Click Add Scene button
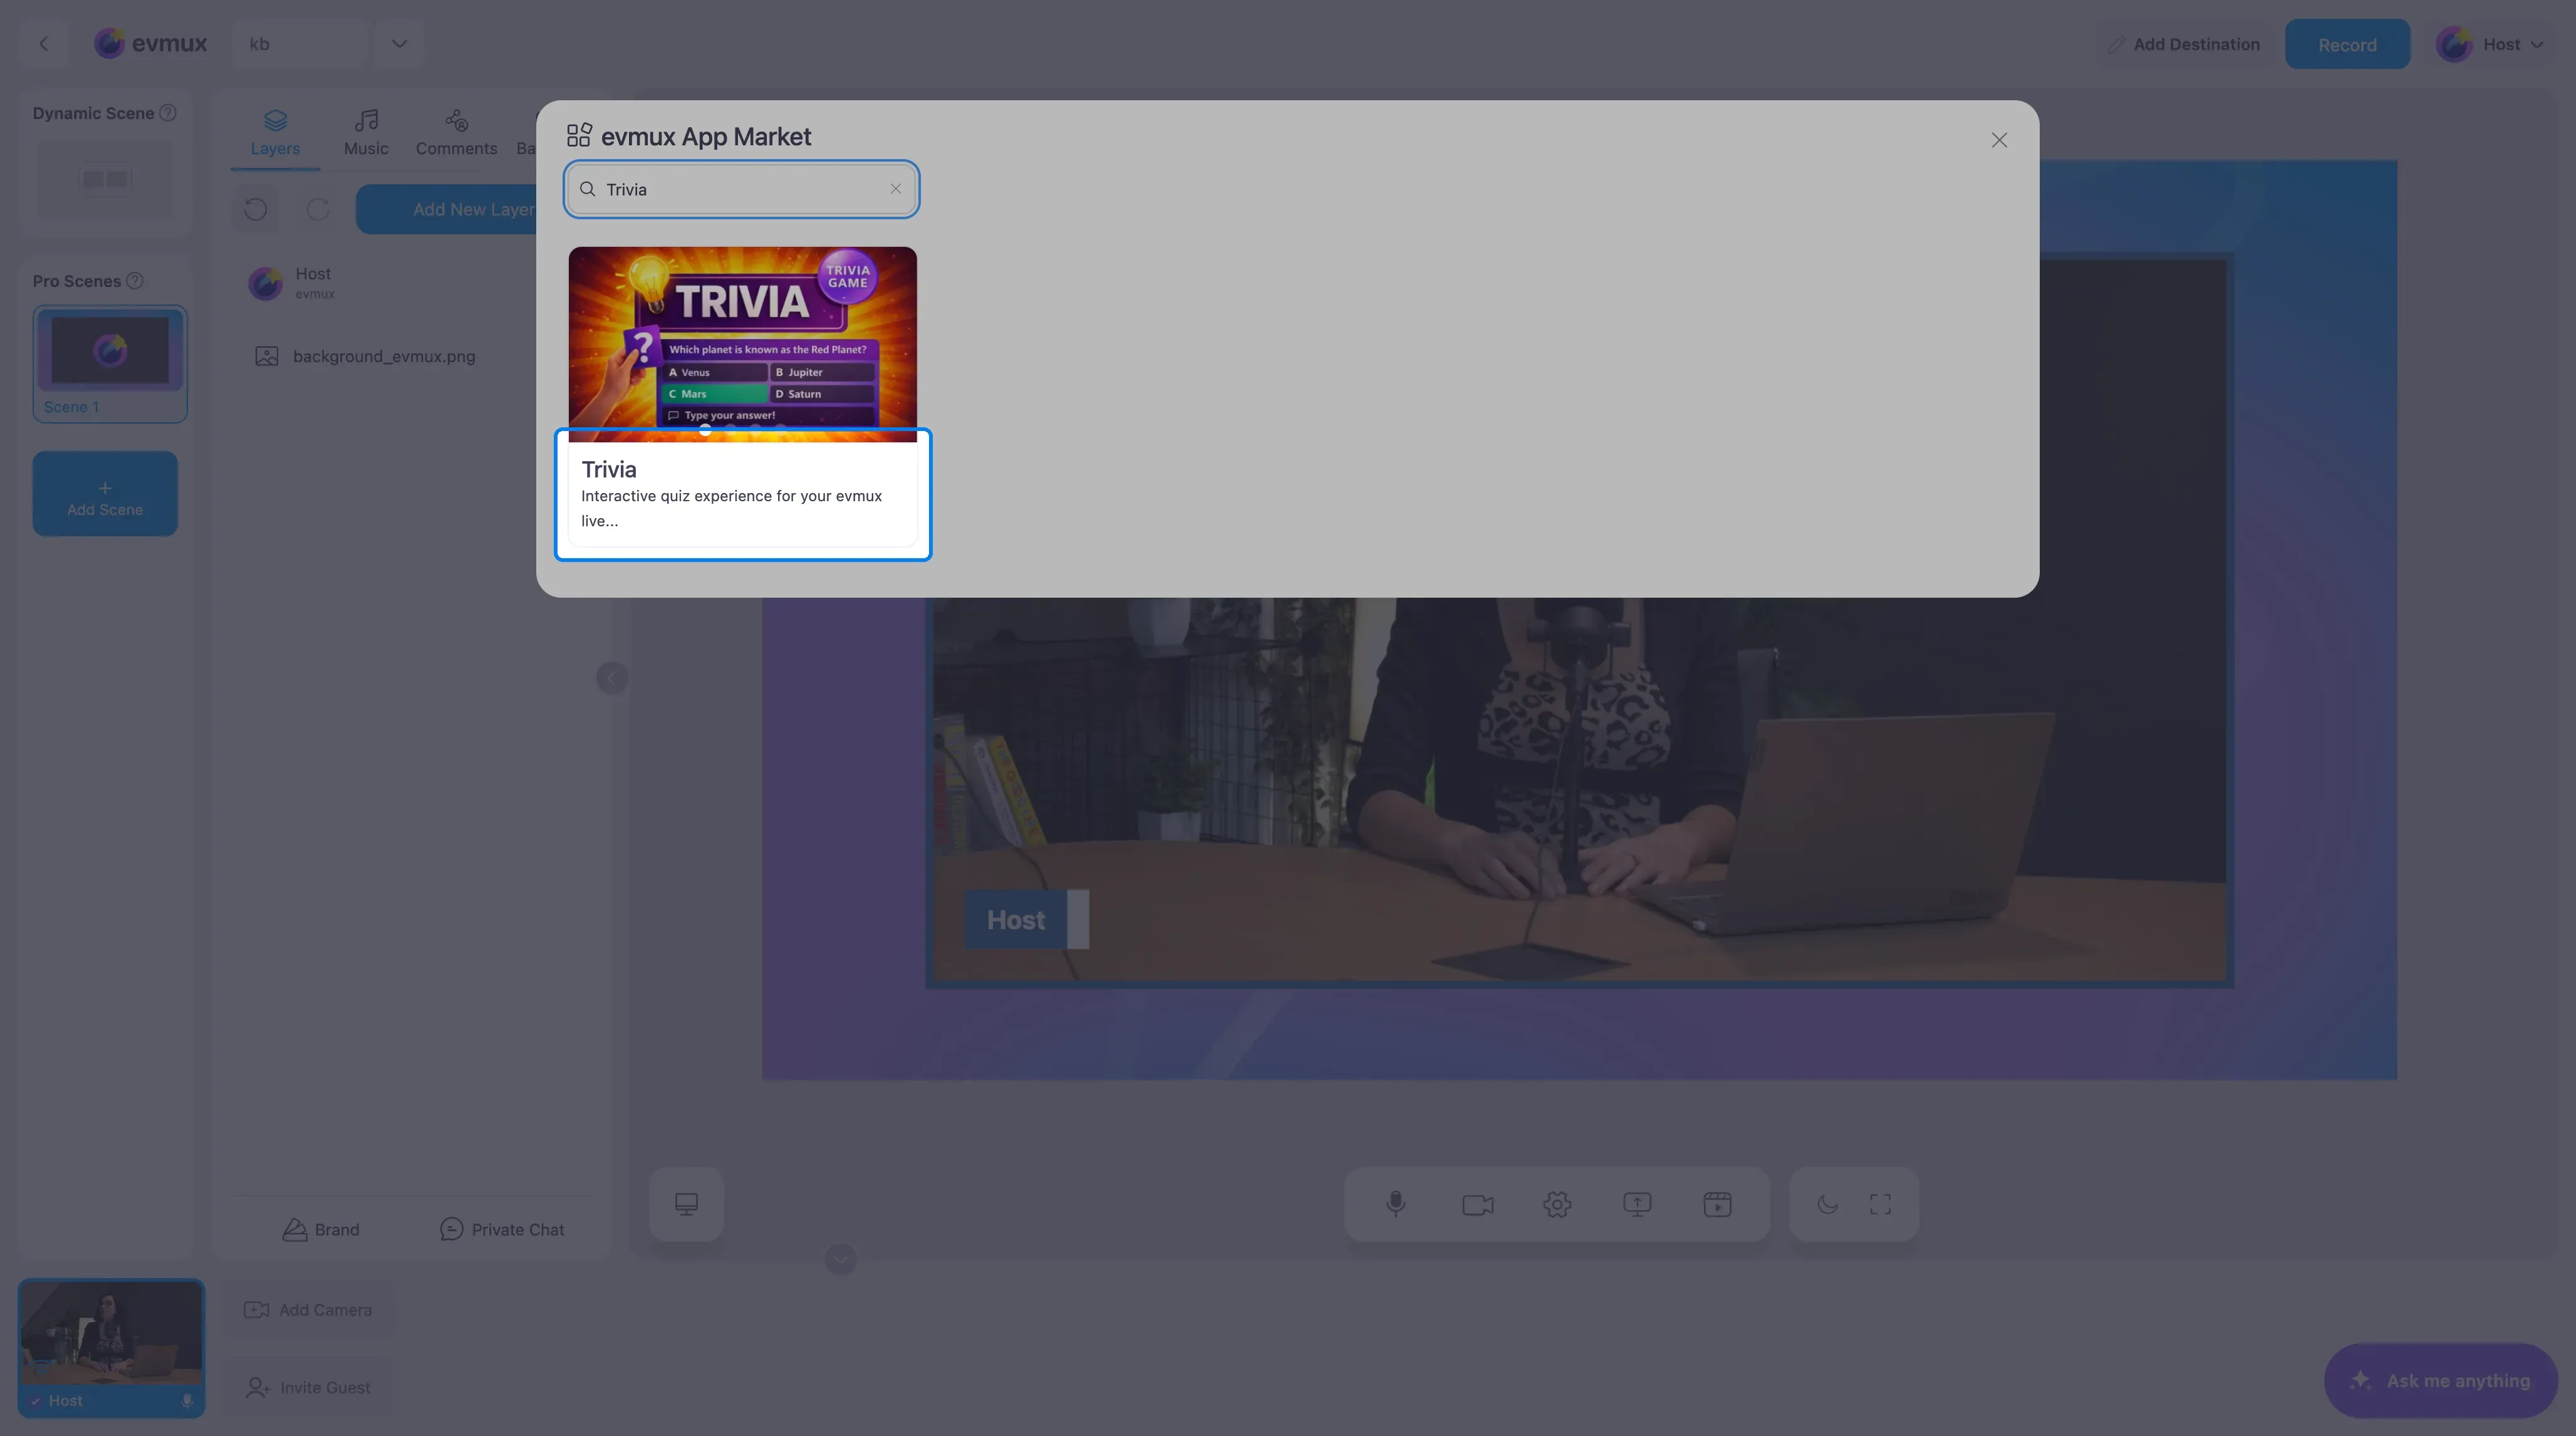 click(x=105, y=494)
